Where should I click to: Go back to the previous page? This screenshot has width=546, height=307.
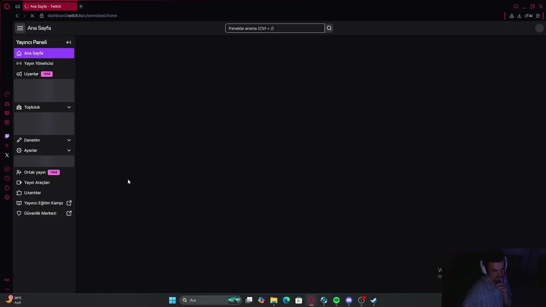[x=17, y=16]
